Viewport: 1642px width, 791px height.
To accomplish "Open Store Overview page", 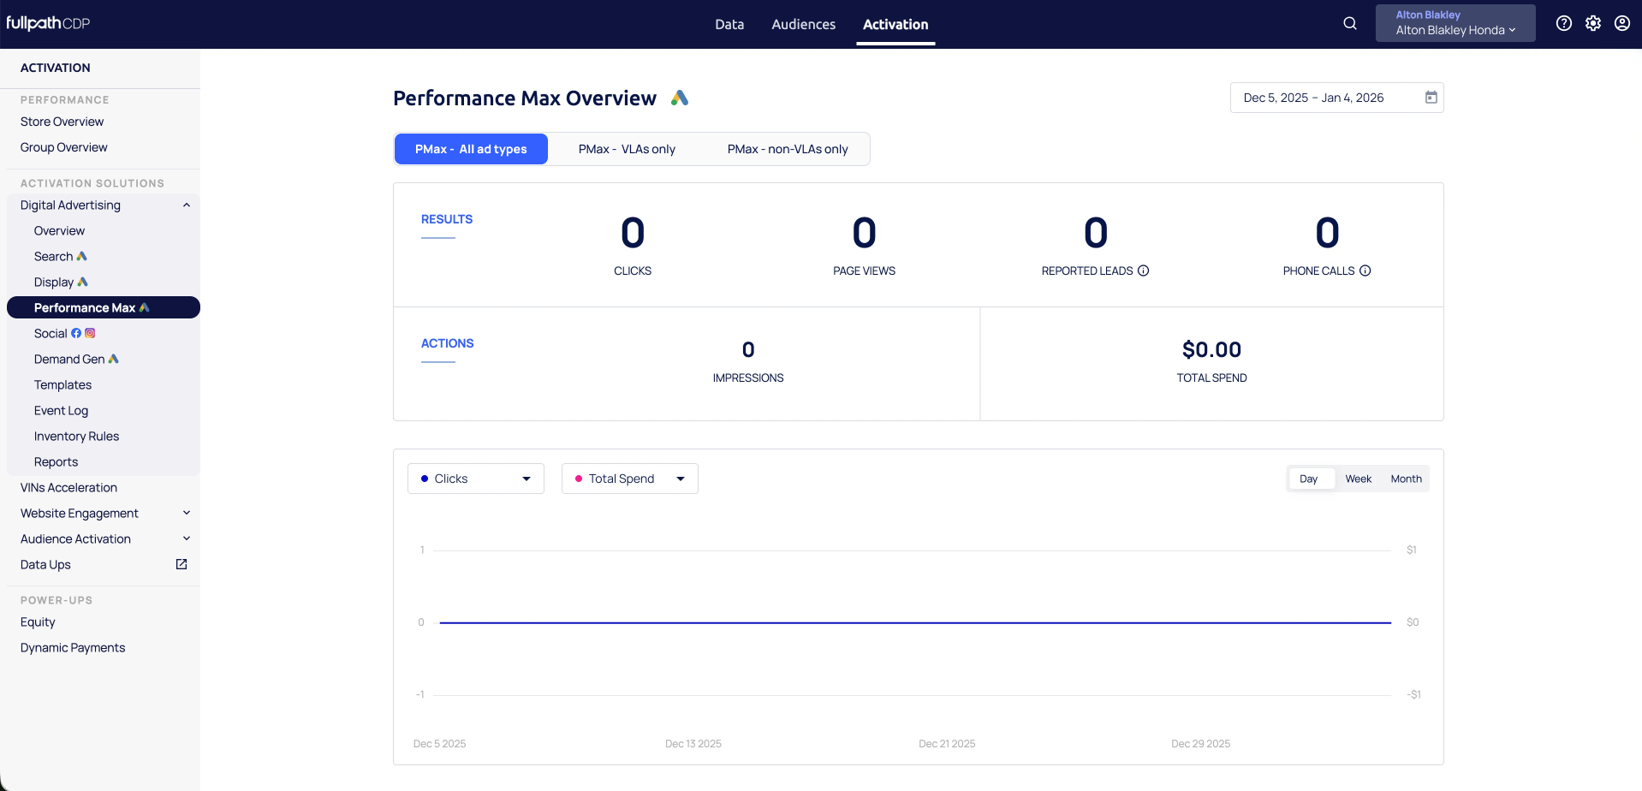I will pyautogui.click(x=62, y=122).
